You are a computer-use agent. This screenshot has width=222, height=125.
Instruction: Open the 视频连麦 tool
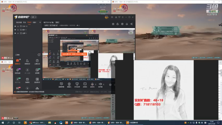tap(17, 71)
